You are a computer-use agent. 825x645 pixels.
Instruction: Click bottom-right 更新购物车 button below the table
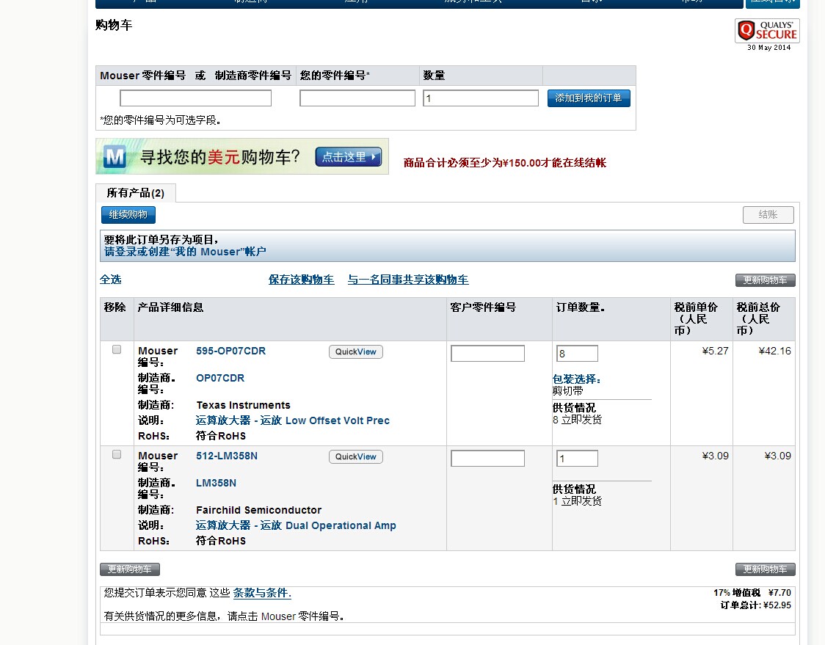click(765, 569)
